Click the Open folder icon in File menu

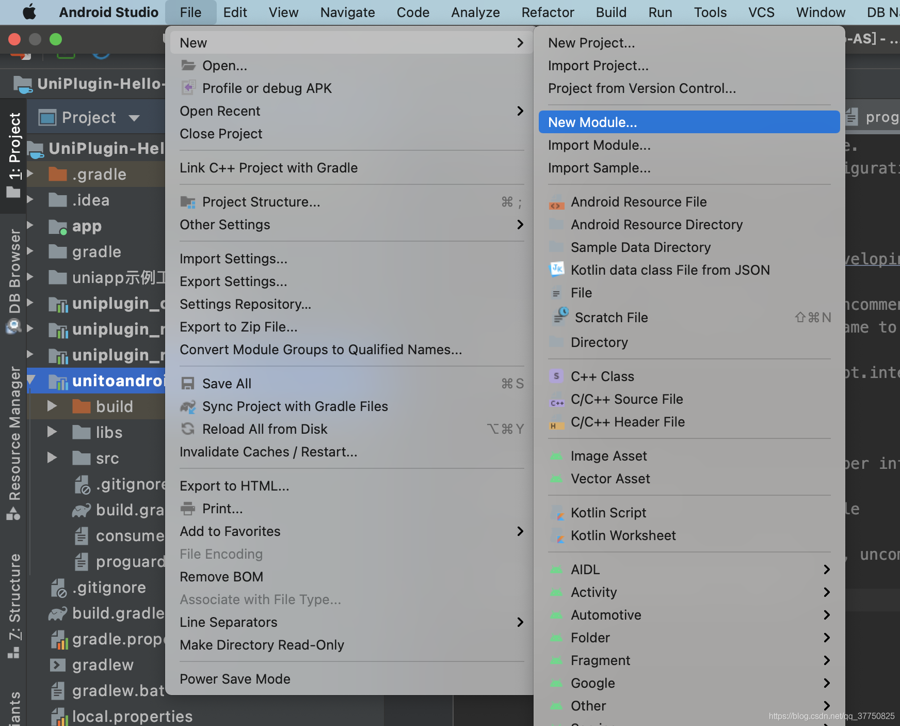188,66
